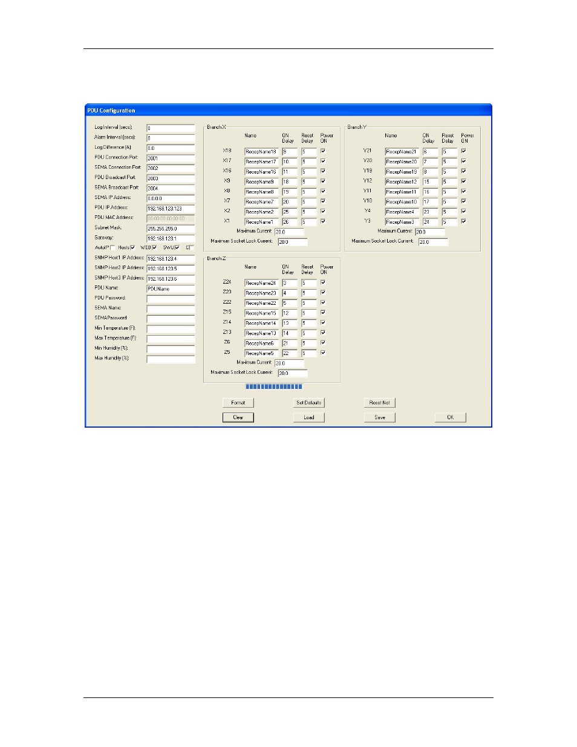Screen dimensions: 577x747
Task: Toggle the WEB checkbox
Action: point(154,247)
